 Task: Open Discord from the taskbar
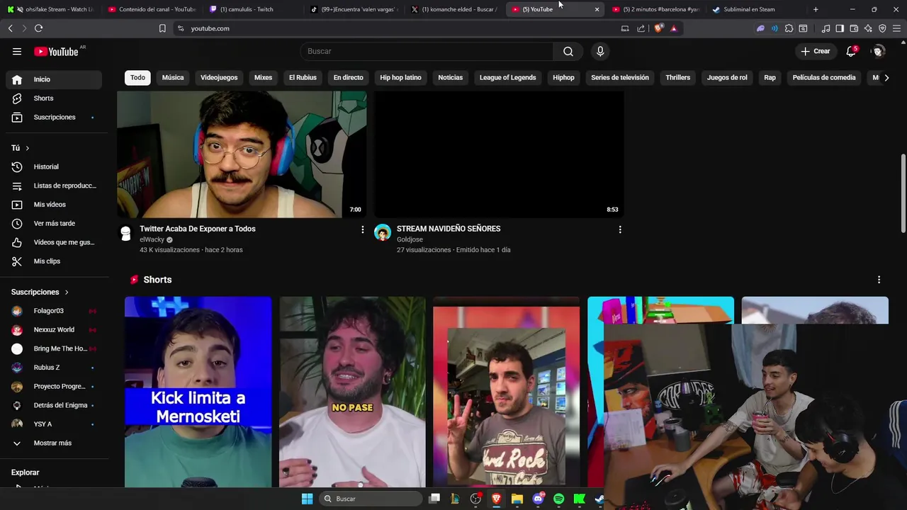[538, 499]
